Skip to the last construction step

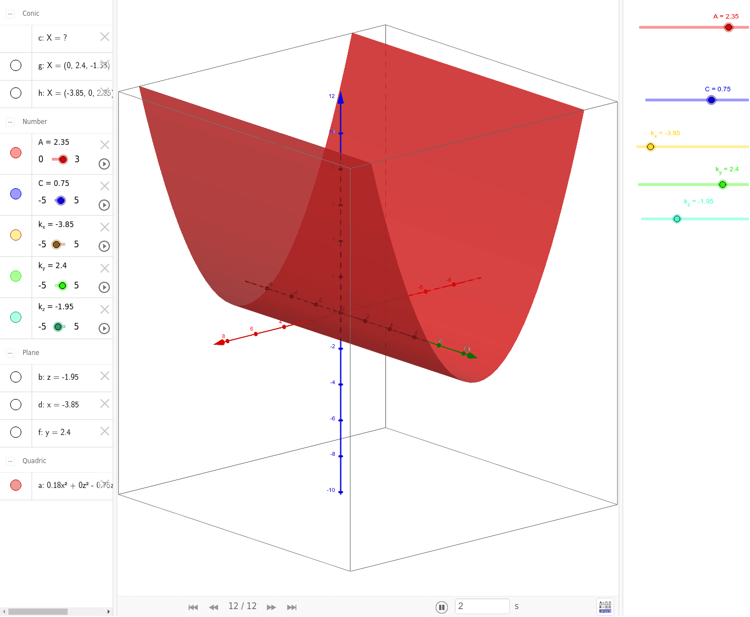click(x=291, y=607)
